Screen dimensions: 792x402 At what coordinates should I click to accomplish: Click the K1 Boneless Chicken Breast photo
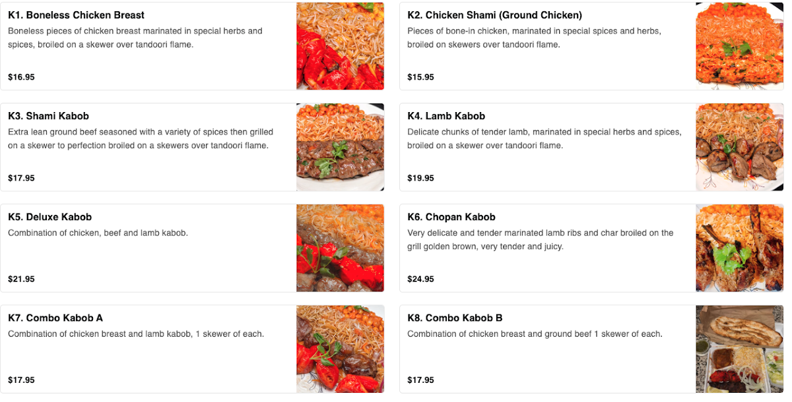click(x=340, y=46)
